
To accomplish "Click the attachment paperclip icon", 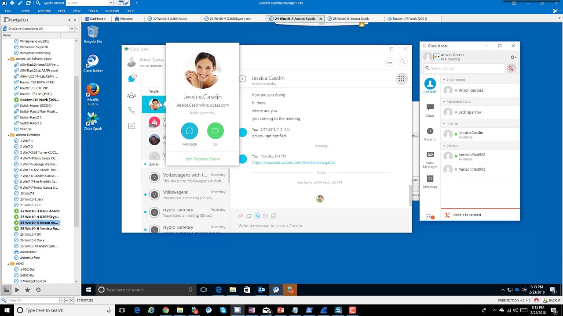I will click(241, 216).
